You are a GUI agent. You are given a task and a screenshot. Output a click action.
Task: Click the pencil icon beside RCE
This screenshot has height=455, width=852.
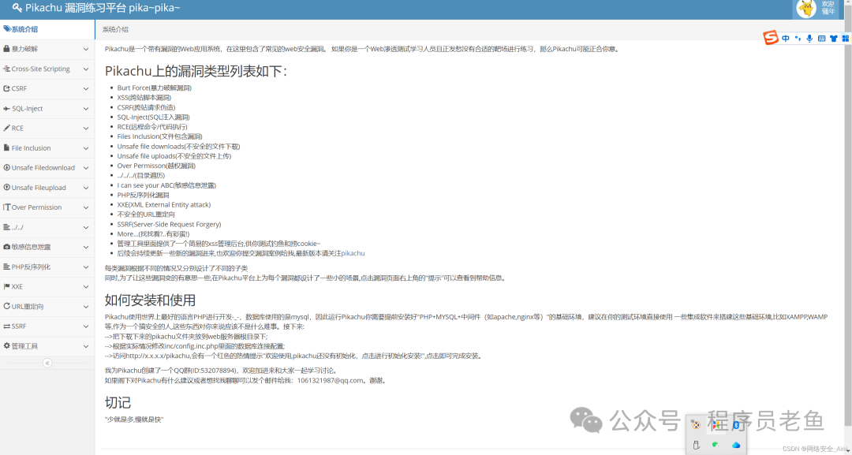tap(6, 128)
